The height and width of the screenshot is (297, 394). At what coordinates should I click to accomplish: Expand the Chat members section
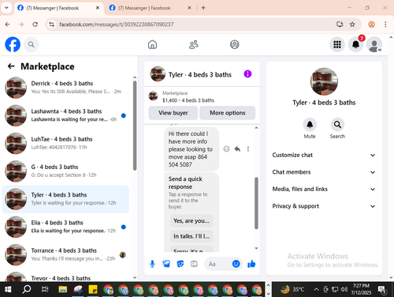(324, 172)
